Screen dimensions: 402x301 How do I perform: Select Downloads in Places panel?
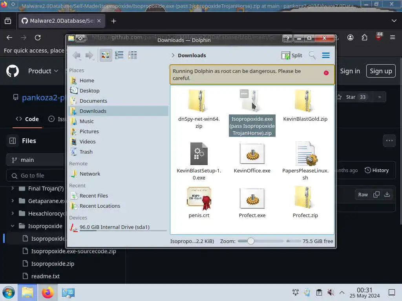(119, 111)
